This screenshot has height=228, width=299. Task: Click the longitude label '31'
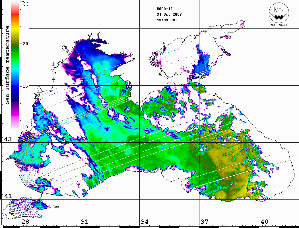point(85,222)
